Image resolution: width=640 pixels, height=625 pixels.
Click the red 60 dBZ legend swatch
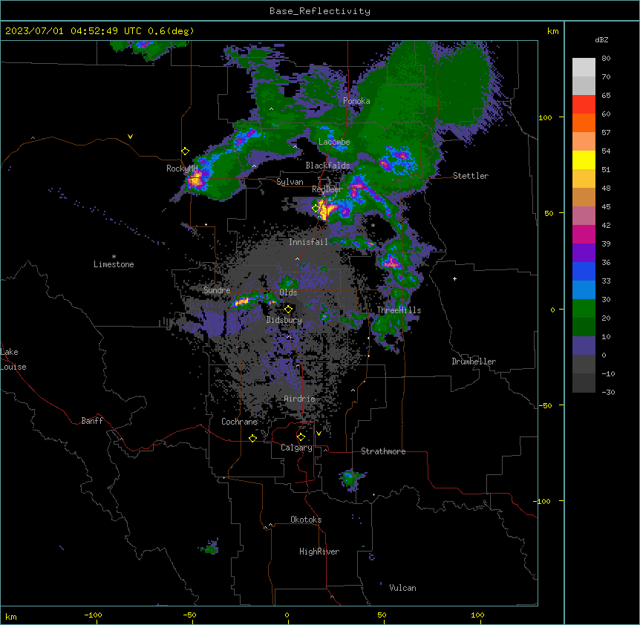pyautogui.click(x=584, y=105)
